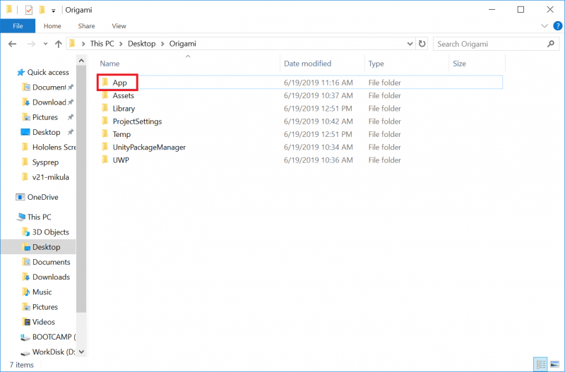Switch to Large icons view layout icon
The width and height of the screenshot is (565, 372).
point(554,365)
